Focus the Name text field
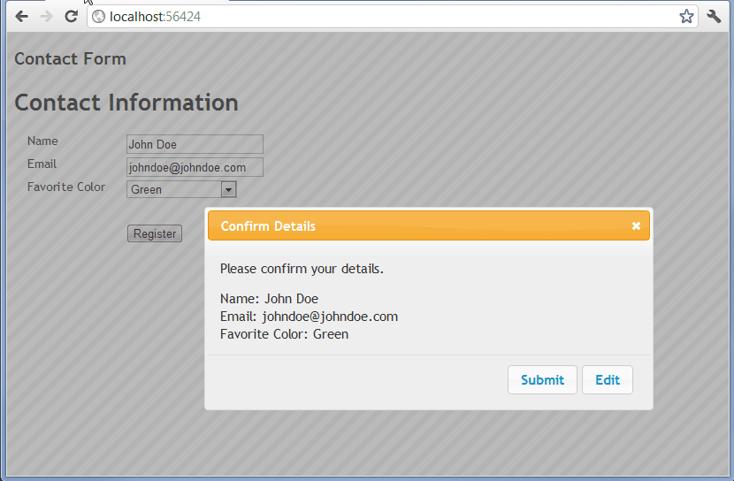The image size is (734, 481). tap(195, 144)
